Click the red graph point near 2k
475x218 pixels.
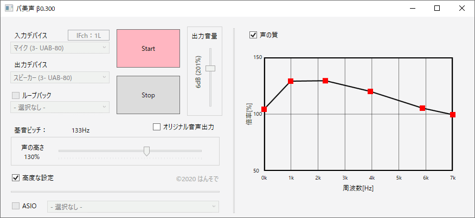pos(325,81)
